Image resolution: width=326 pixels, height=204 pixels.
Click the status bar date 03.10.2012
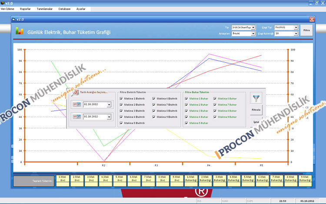pos(307,201)
